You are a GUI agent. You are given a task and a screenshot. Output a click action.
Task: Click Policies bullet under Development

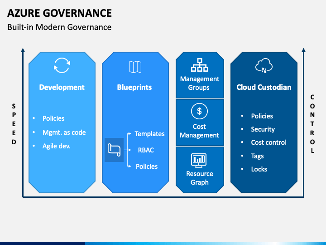click(53, 118)
